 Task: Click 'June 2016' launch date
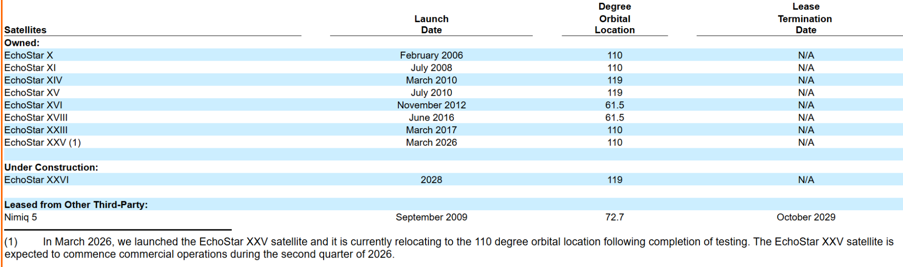pos(431,117)
